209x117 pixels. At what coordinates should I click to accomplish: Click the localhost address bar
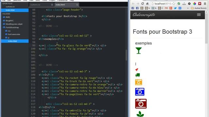(163, 4)
